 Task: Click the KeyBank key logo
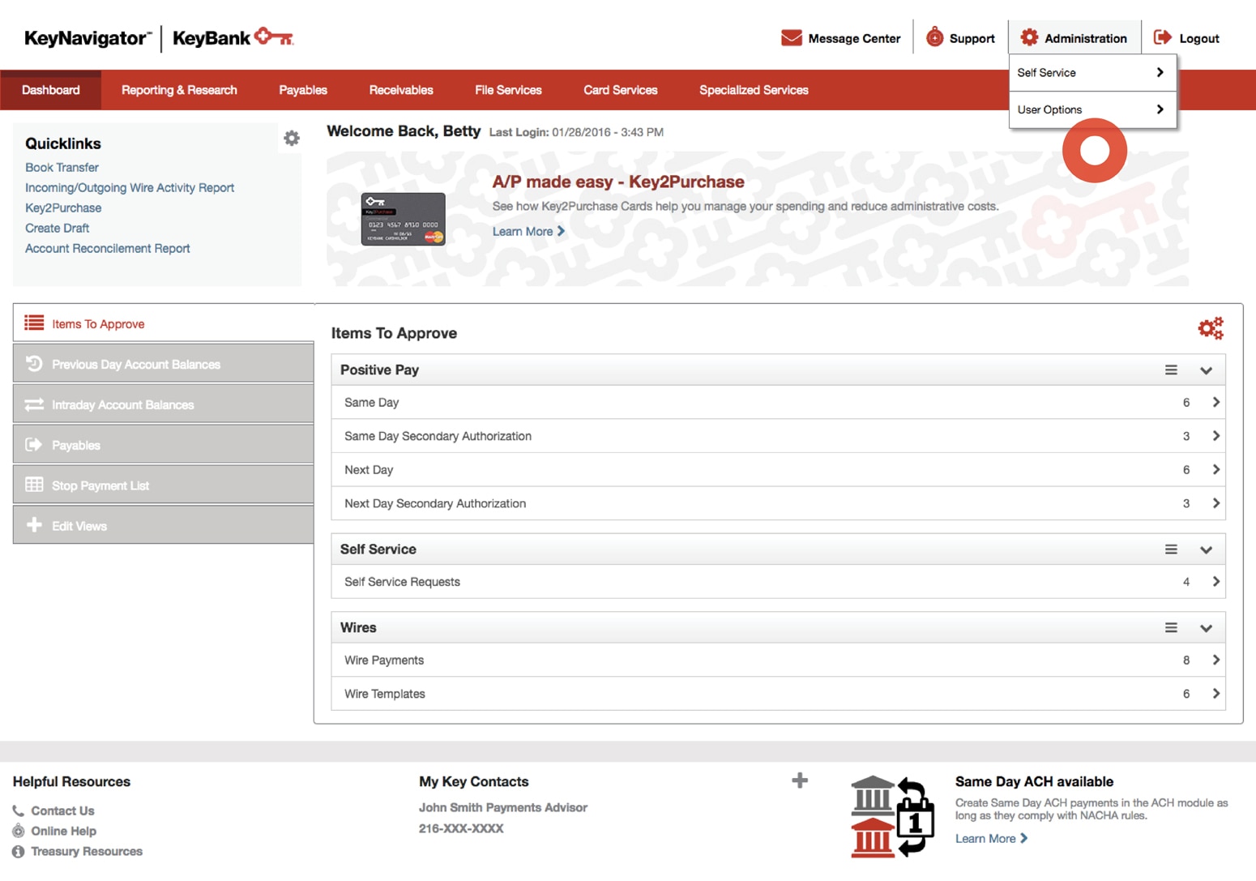pos(274,36)
